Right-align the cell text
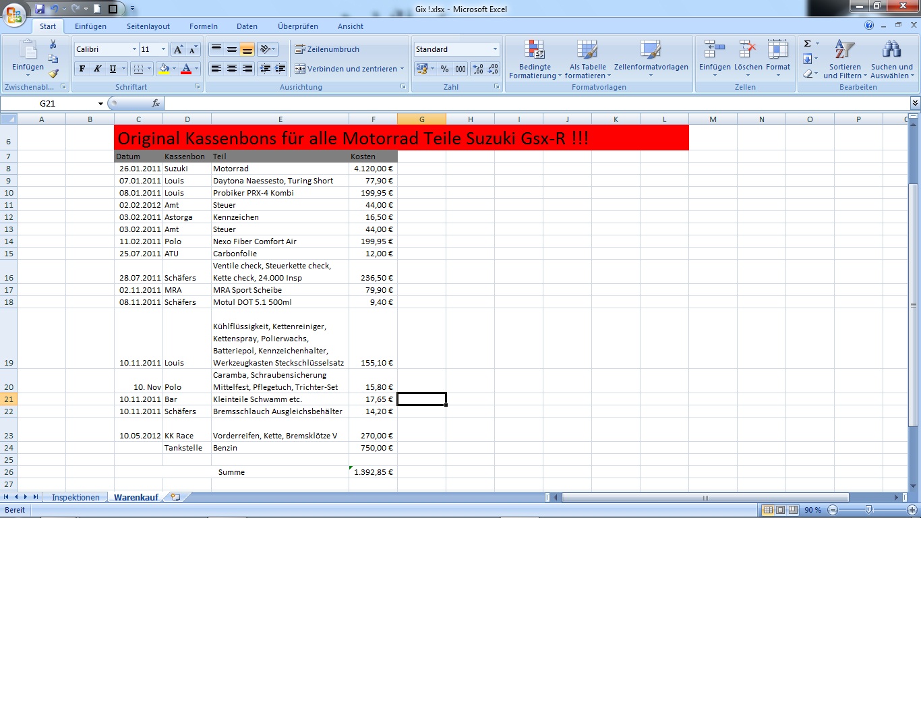Screen dimensions: 921x719 coord(247,69)
